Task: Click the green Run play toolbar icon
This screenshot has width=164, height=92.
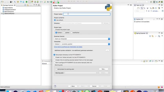Action: (51, 2)
